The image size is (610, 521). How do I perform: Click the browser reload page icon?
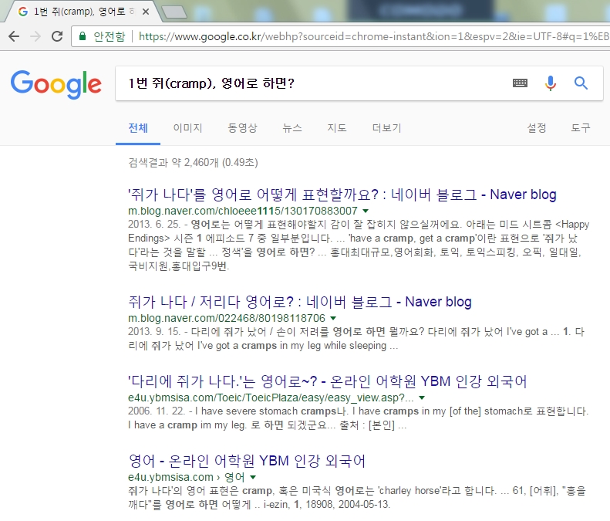pos(56,36)
